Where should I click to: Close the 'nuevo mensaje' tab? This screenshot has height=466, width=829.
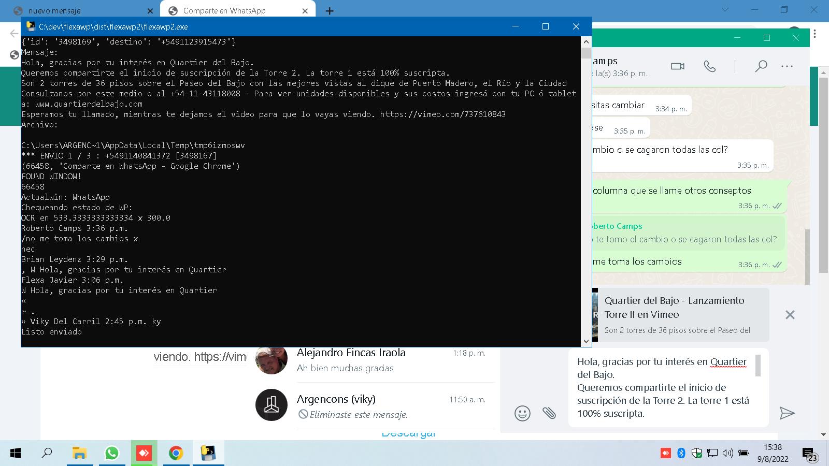[150, 10]
